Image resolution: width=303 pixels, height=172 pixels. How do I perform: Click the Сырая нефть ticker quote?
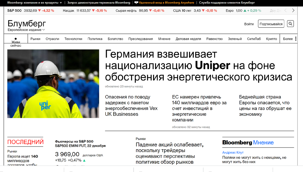(x=140, y=11)
